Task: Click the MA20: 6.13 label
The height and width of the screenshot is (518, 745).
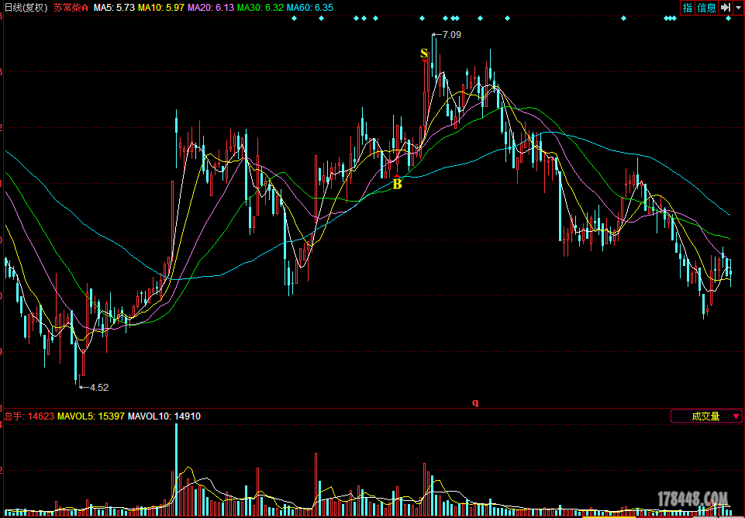Action: pos(211,8)
